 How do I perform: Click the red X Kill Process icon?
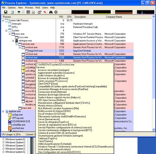(45, 12)
